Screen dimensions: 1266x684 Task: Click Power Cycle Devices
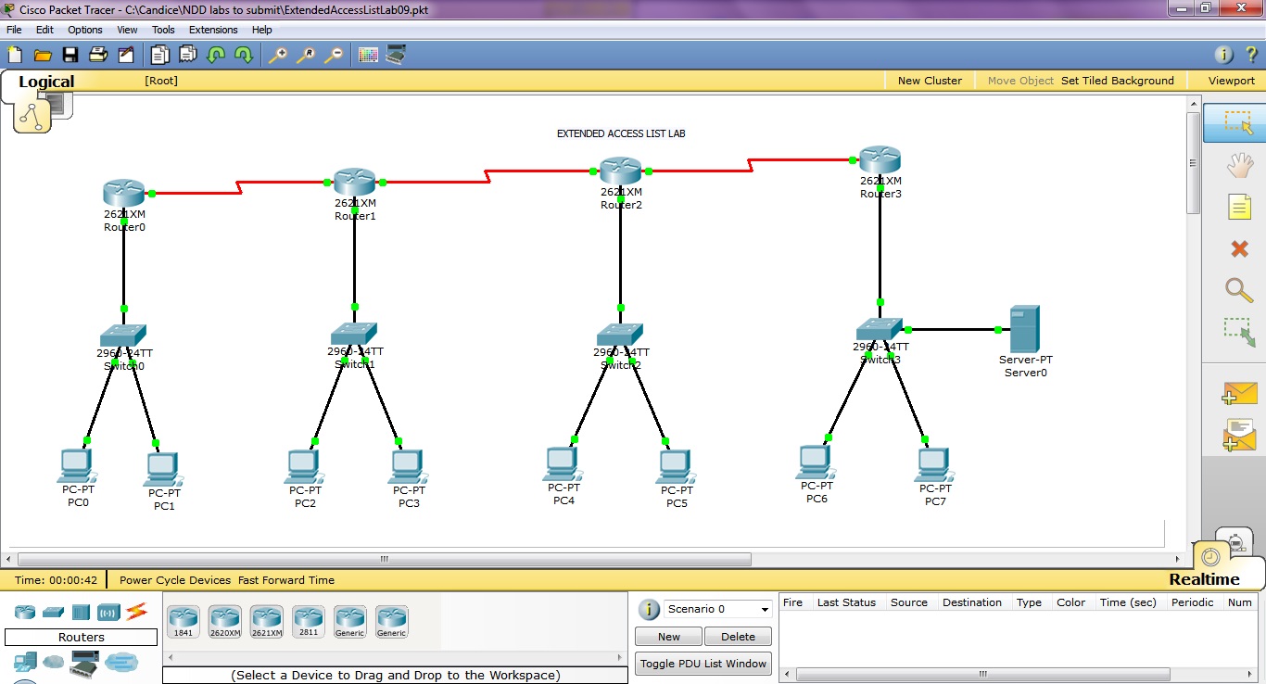point(175,580)
